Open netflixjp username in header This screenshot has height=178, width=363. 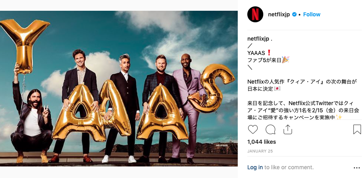coord(279,15)
